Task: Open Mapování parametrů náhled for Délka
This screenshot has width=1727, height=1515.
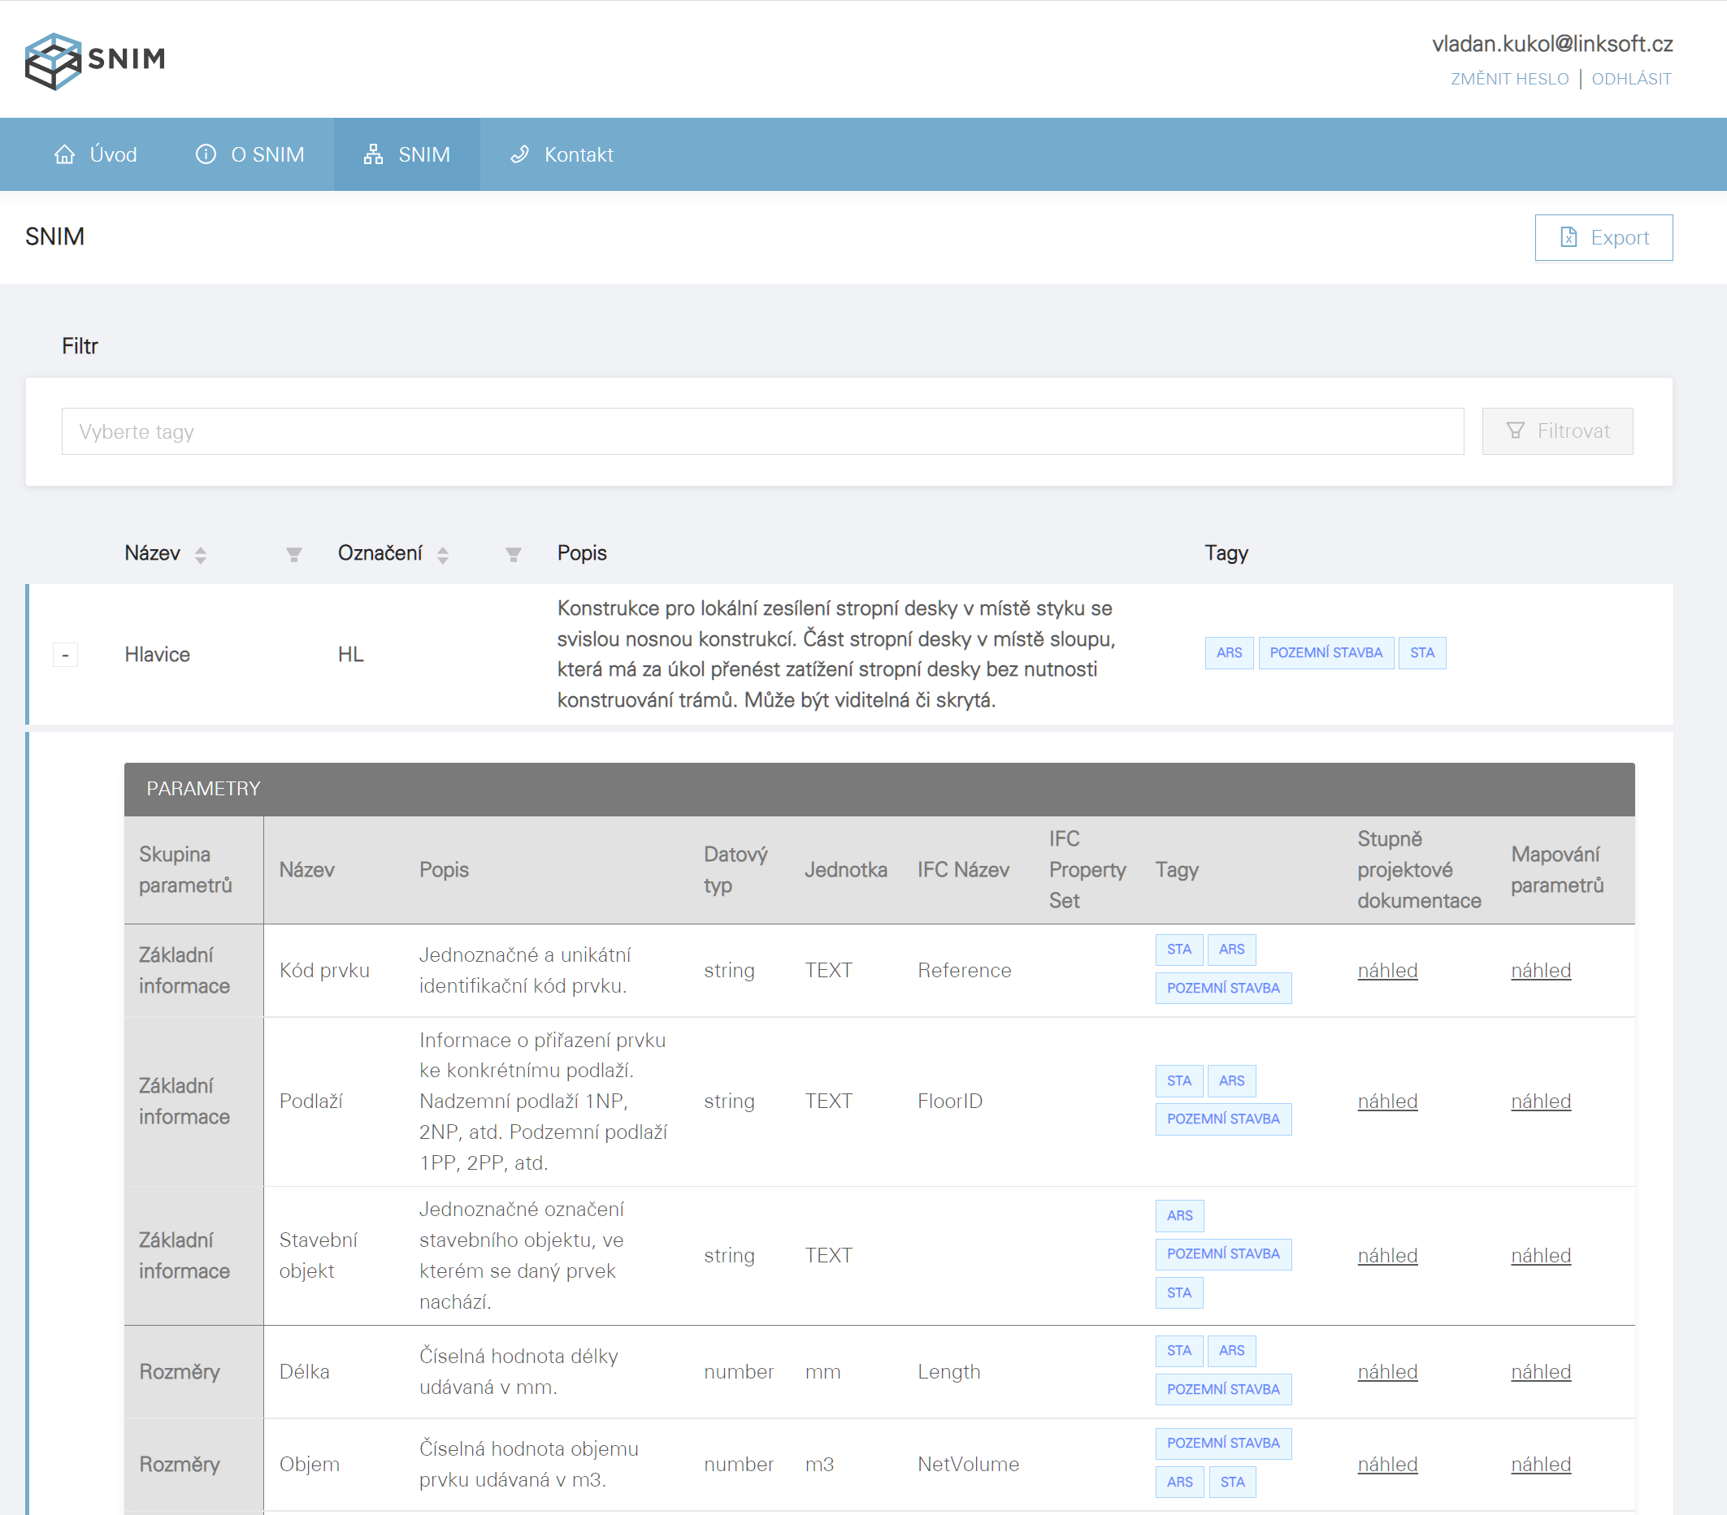Action: 1540,1371
